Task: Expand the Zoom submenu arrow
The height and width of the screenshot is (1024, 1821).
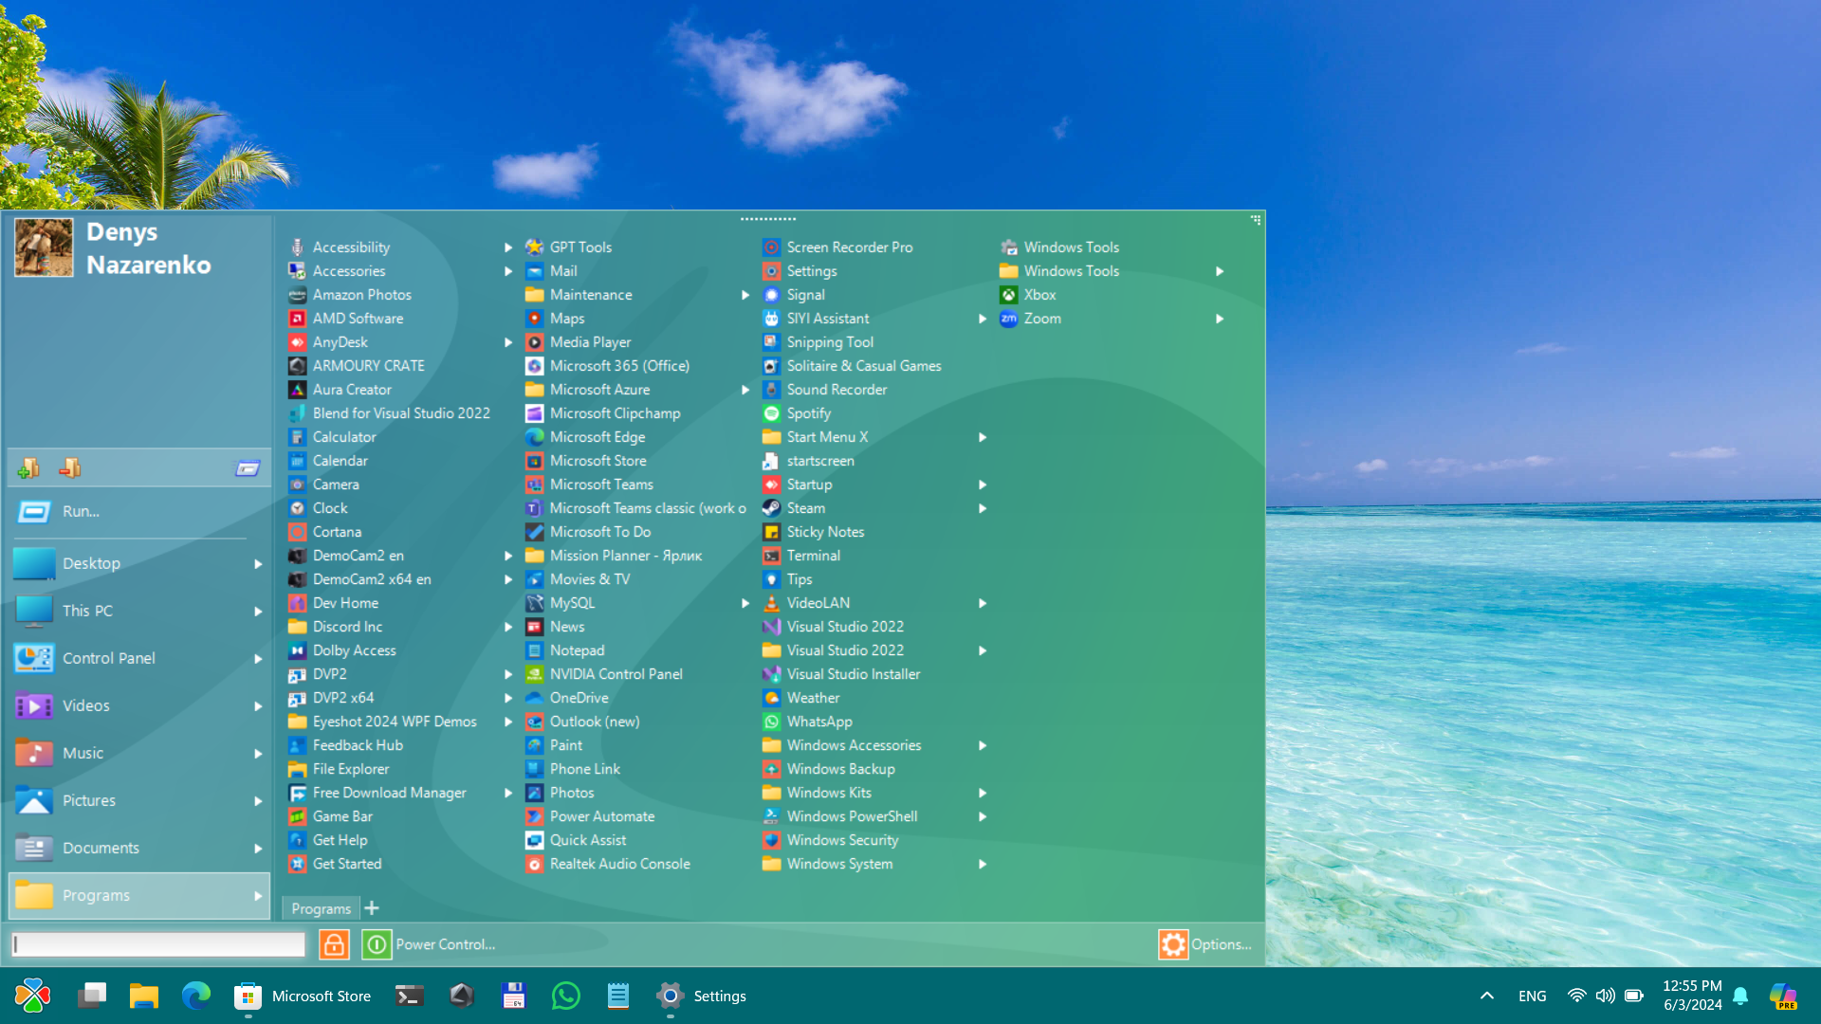Action: (x=1220, y=319)
